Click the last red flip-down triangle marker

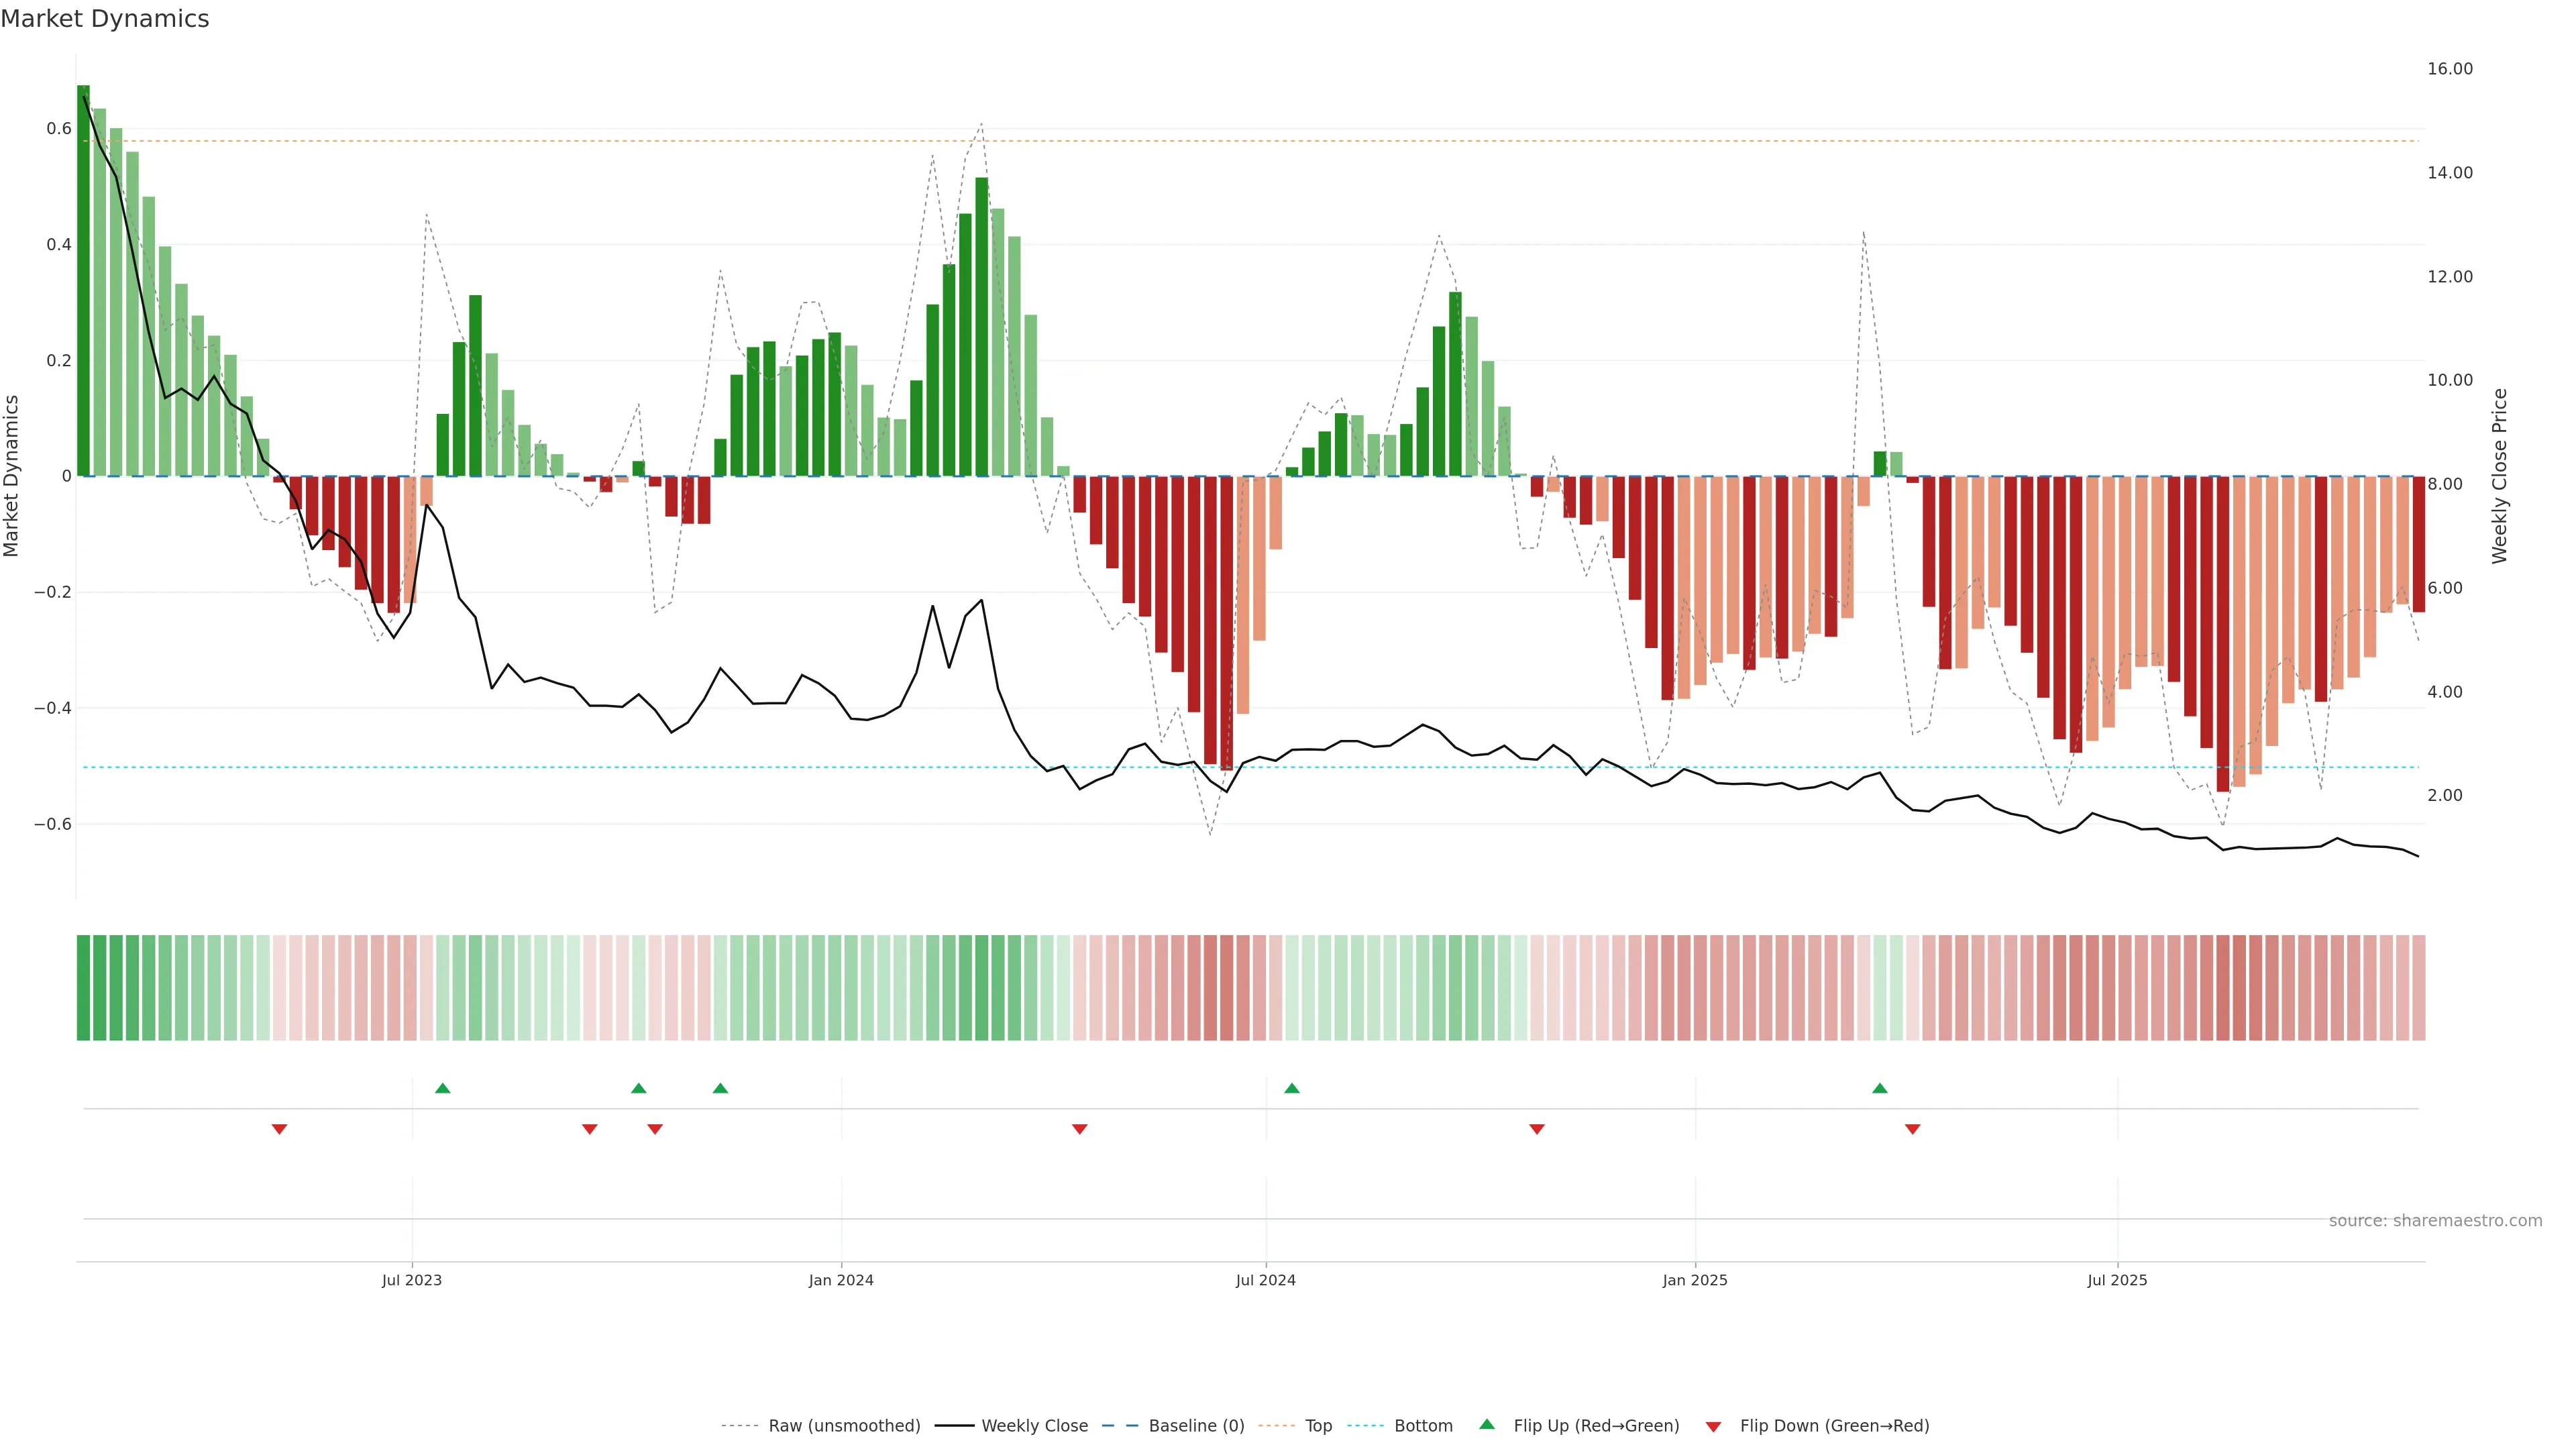pos(1913,1129)
